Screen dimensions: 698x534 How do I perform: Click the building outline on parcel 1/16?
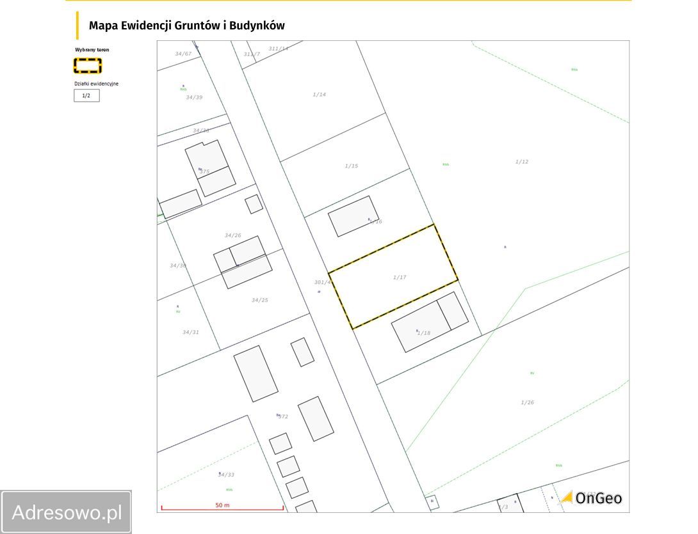[353, 216]
